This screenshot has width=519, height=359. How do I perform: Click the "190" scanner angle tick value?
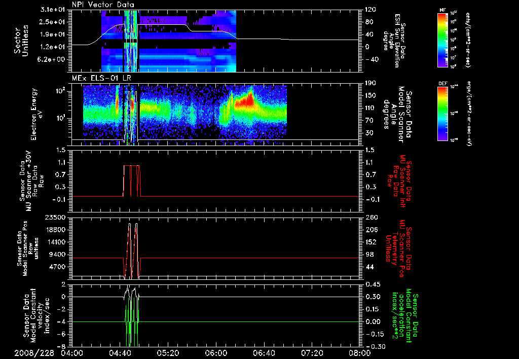click(370, 84)
